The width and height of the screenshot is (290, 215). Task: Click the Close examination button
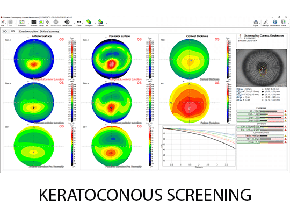(x=284, y=23)
